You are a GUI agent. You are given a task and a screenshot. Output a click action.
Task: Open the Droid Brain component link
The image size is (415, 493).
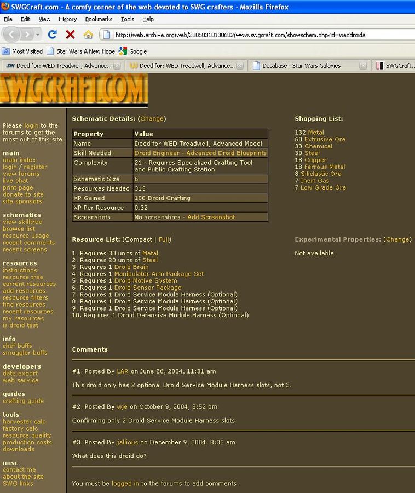tap(131, 267)
